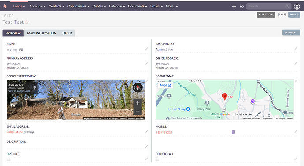Expand the Documents menu
The image size is (304, 166).
click(137, 7)
